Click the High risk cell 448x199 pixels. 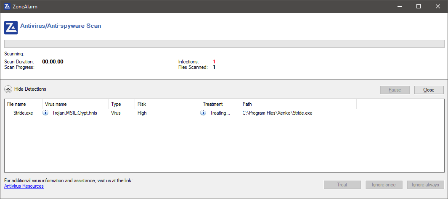[142, 113]
